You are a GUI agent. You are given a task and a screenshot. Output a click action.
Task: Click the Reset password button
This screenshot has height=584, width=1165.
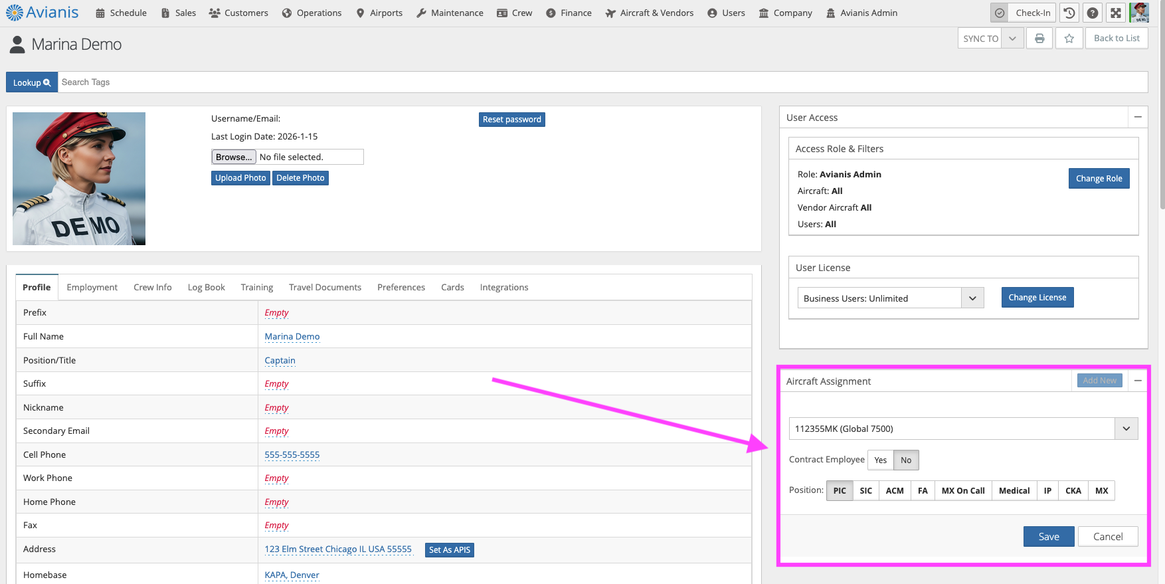coord(511,120)
